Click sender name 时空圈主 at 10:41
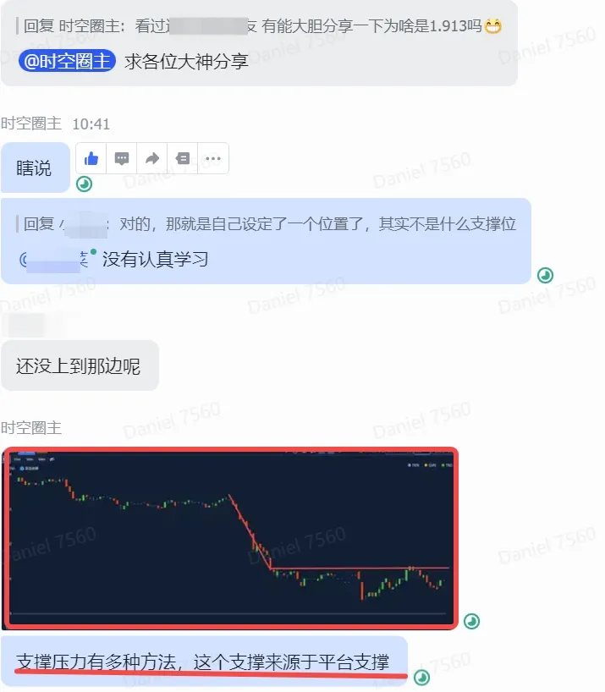The image size is (605, 692). coord(31,124)
